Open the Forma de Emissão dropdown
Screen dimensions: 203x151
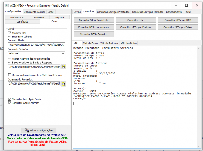63,53
